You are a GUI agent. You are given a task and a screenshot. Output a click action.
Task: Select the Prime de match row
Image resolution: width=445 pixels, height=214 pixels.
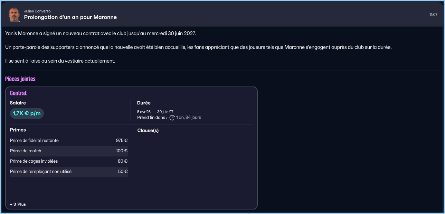click(x=69, y=151)
